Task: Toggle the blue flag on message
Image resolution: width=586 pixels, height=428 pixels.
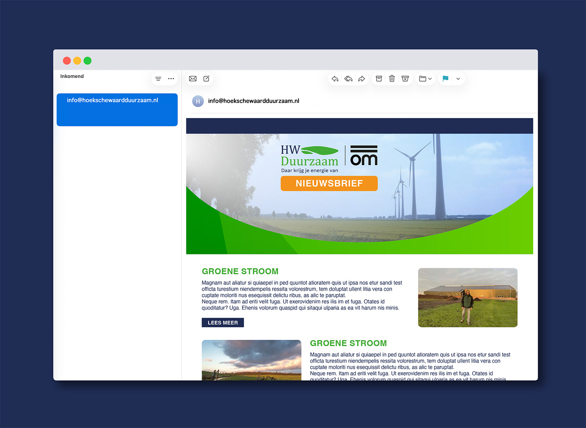Action: (445, 79)
